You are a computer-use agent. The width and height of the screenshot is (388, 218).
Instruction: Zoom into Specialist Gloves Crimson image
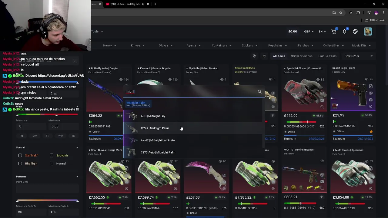[322, 107]
